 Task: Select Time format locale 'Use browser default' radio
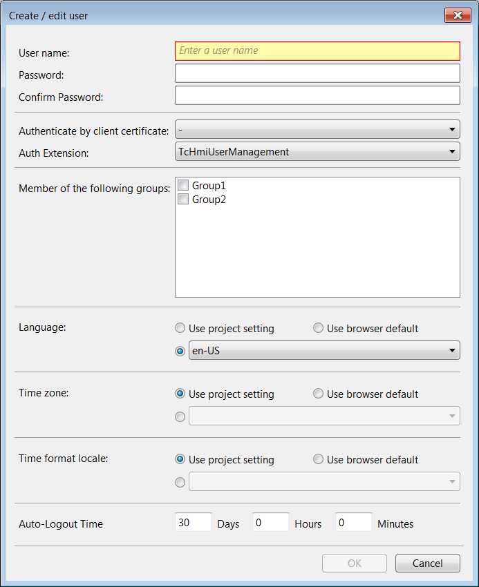(318, 459)
